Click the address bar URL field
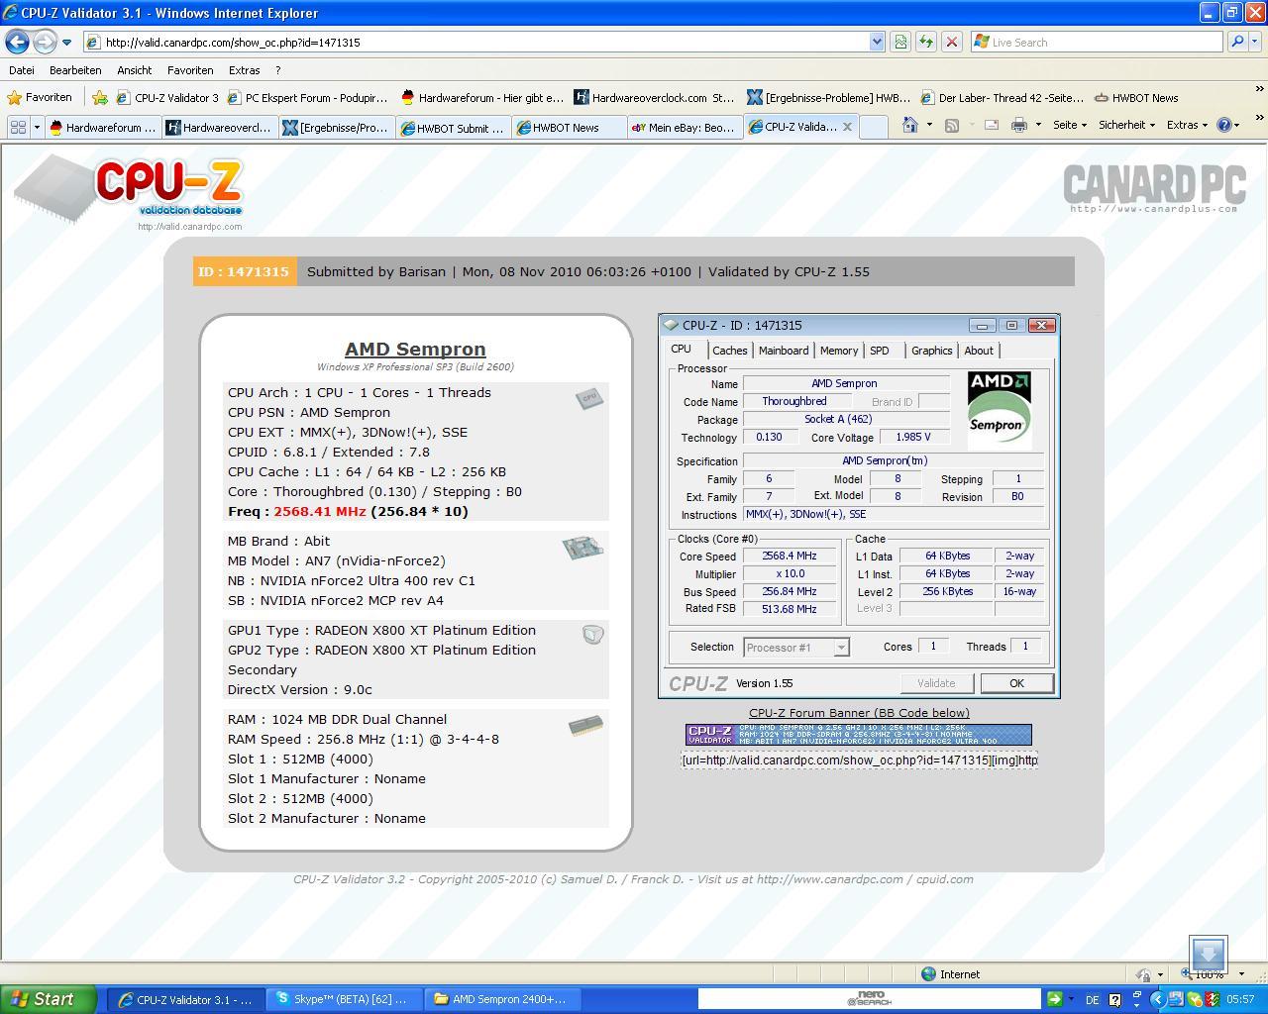The image size is (1268, 1014). 475,42
